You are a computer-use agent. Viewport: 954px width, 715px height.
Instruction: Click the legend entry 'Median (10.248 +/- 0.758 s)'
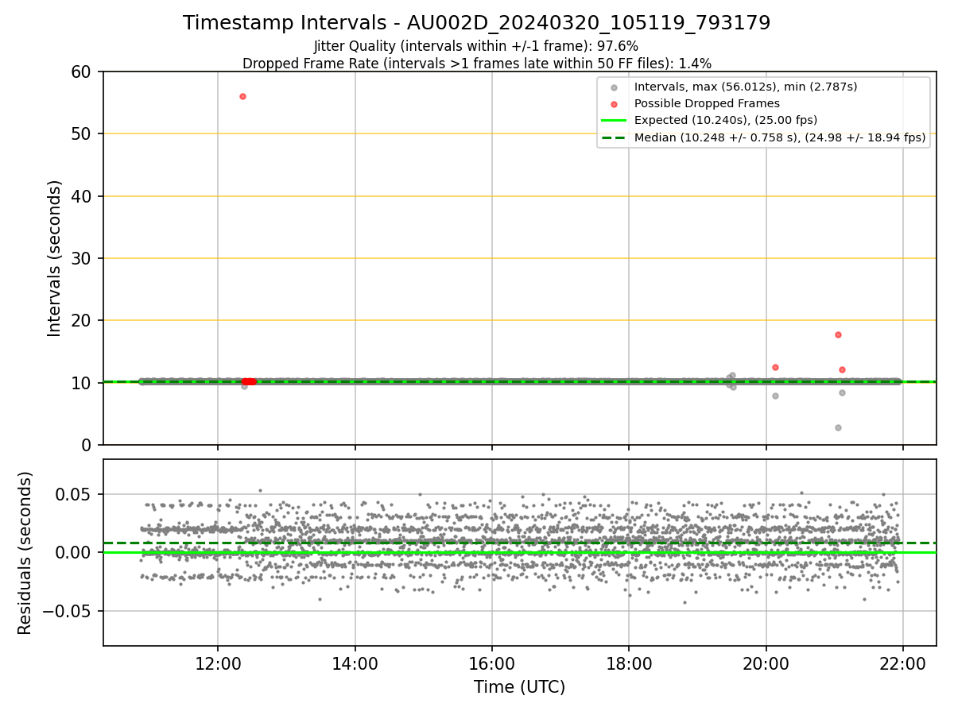point(779,137)
